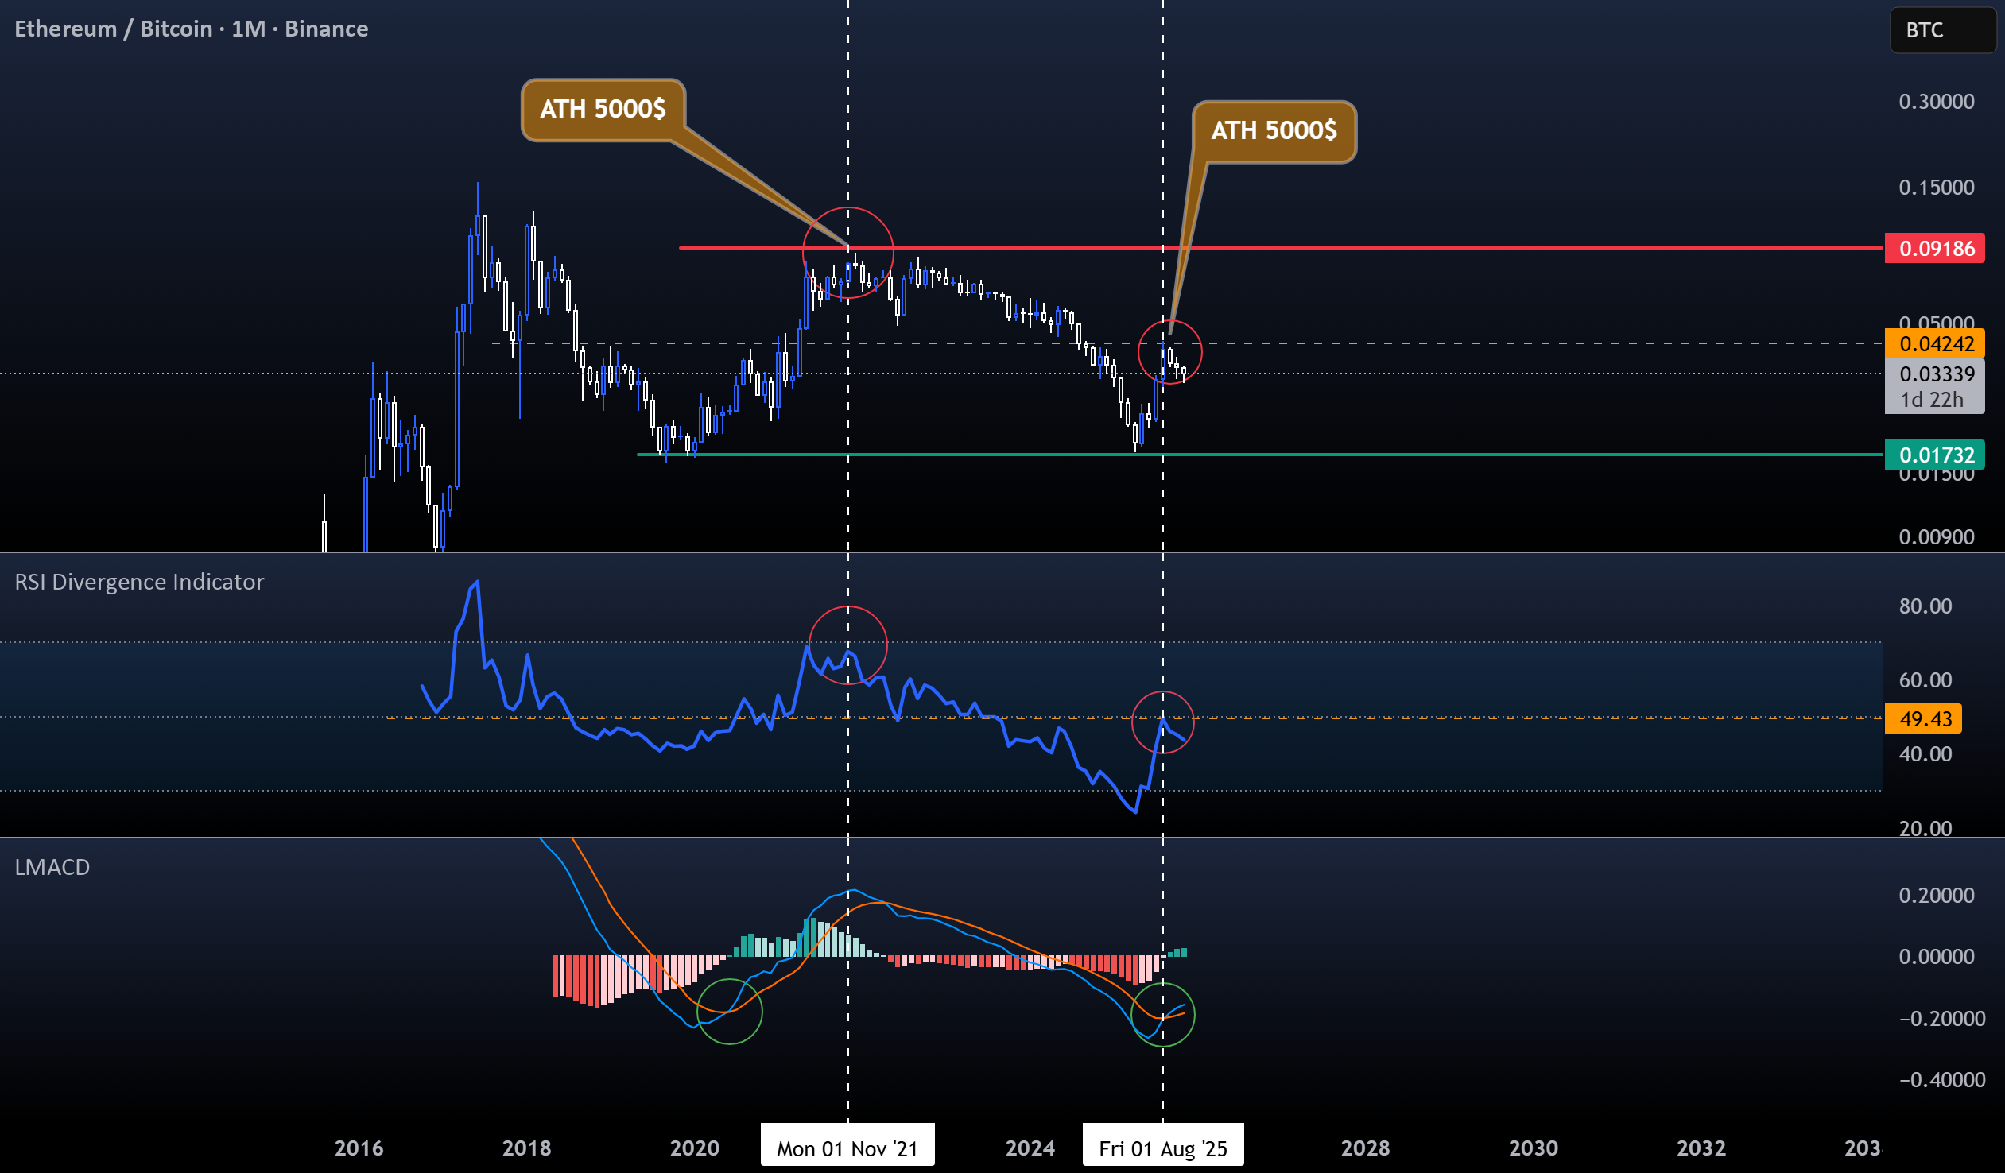This screenshot has height=1173, width=2005.
Task: Select the right ATH 5000$ callout
Action: [1274, 131]
